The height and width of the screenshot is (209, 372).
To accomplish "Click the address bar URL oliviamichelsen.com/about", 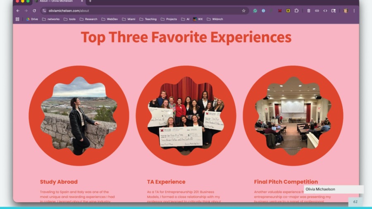I will click(69, 11).
